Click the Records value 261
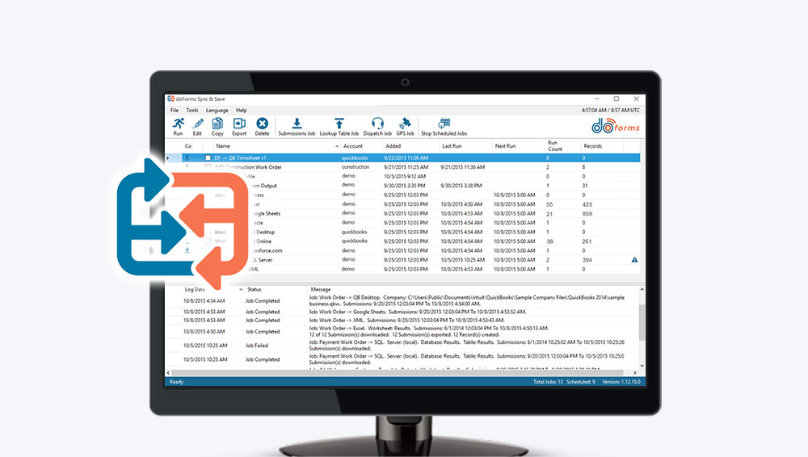This screenshot has width=808, height=457. 587,241
